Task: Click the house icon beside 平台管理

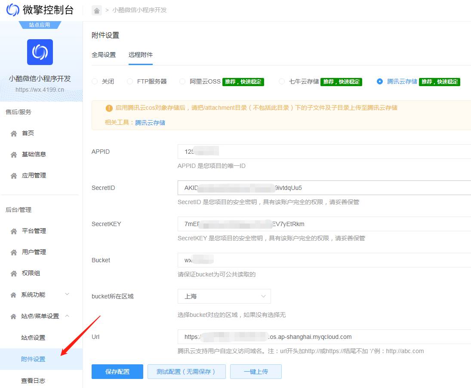Action: pyautogui.click(x=13, y=231)
